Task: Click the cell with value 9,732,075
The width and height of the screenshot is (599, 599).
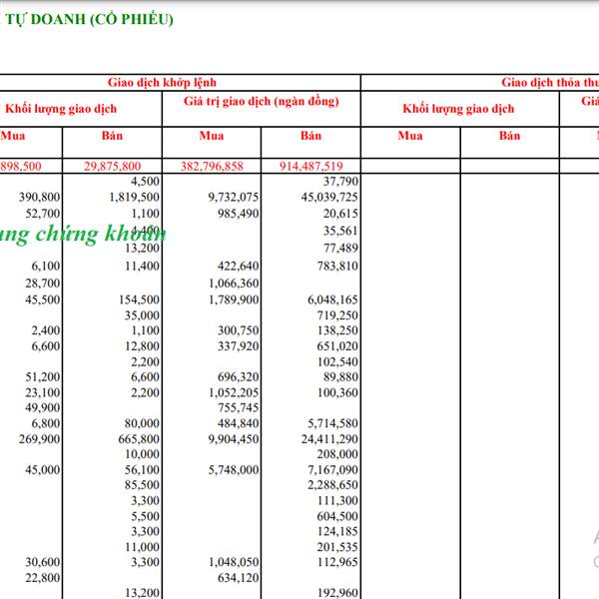Action: point(234,197)
